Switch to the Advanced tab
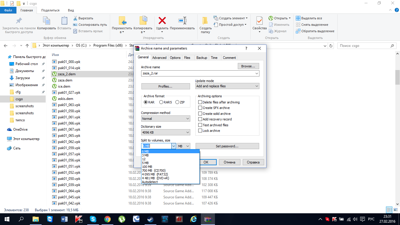 coord(159,58)
